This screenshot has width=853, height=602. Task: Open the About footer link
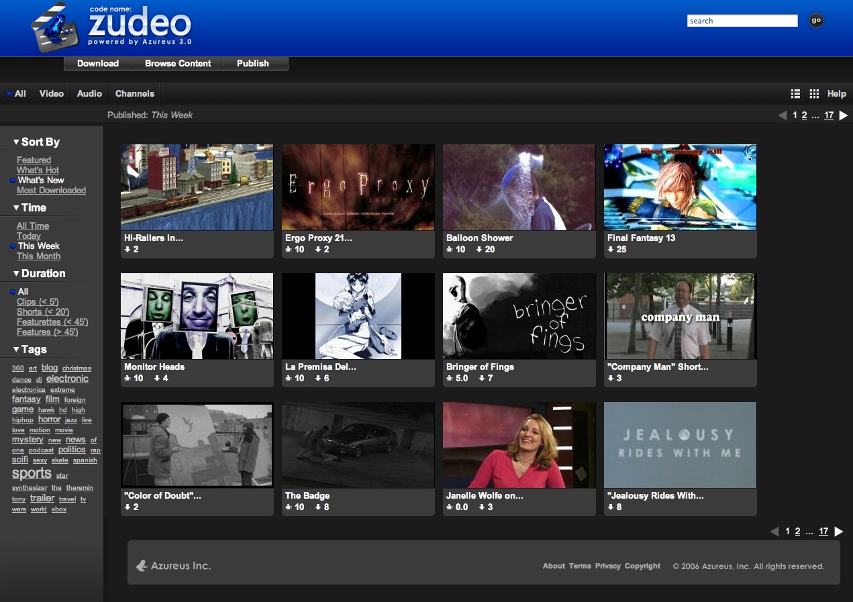click(554, 566)
